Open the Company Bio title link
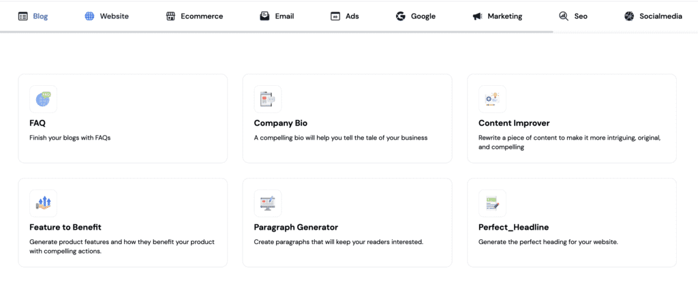Screen dimensions: 698x289 [x=280, y=123]
